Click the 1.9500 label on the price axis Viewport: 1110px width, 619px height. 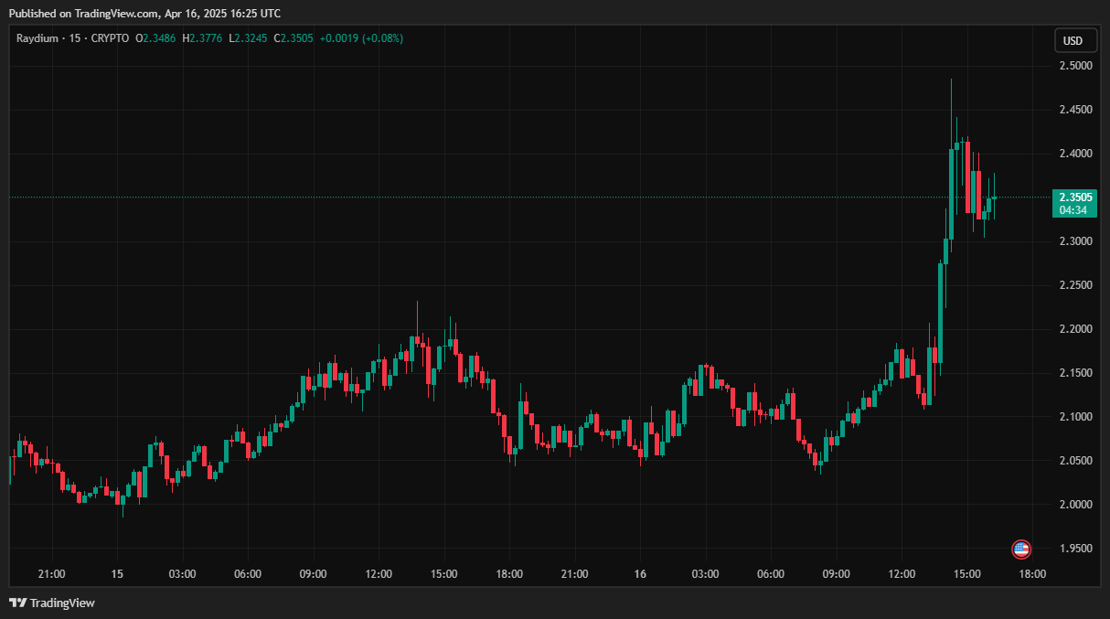coord(1073,549)
